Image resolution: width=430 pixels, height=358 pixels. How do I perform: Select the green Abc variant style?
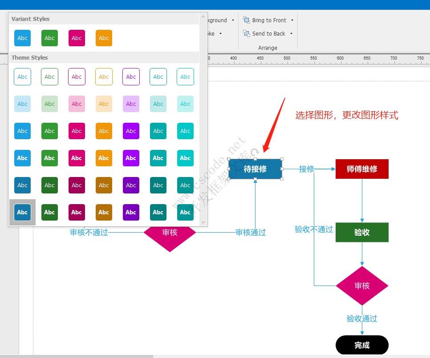pyautogui.click(x=49, y=38)
